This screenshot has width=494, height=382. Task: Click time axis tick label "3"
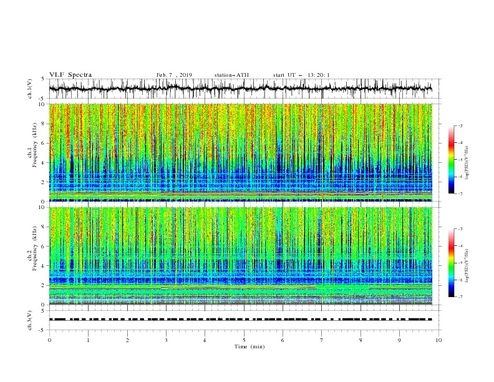(x=166, y=340)
